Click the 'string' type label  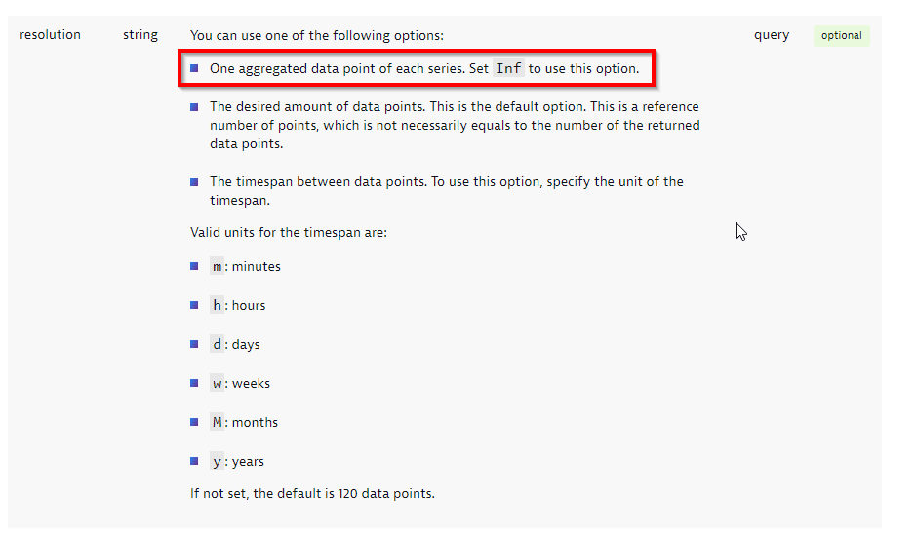(x=140, y=35)
